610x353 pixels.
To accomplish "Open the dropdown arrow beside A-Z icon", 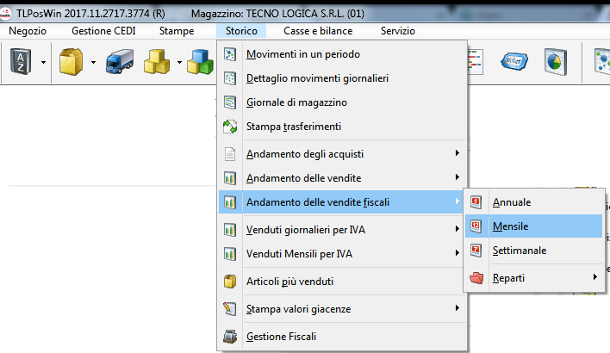I will coord(42,61).
